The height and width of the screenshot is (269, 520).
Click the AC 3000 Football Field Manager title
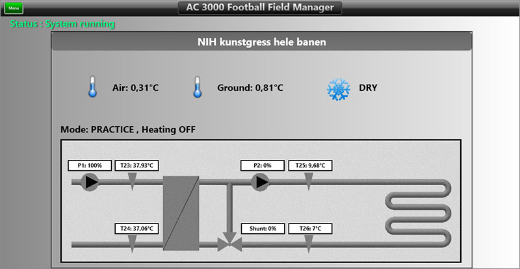[x=260, y=8]
